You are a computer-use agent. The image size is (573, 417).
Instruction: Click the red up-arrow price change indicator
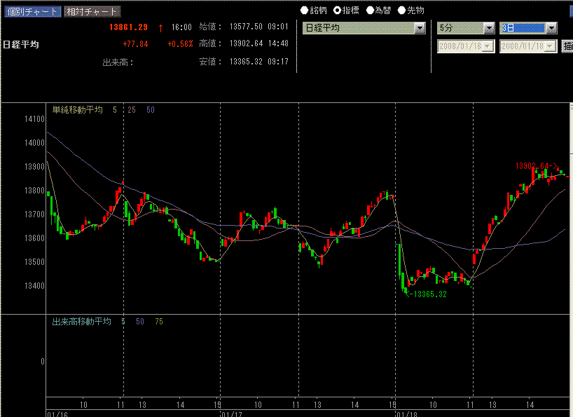pos(160,27)
